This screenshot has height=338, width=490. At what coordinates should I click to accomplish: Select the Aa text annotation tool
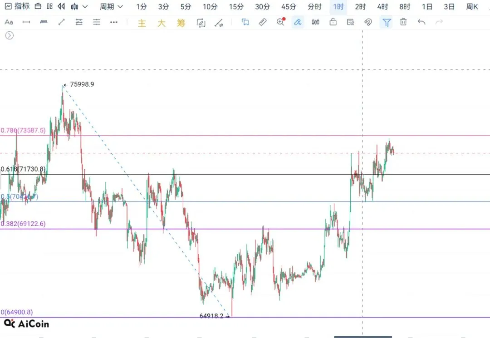(x=9, y=22)
